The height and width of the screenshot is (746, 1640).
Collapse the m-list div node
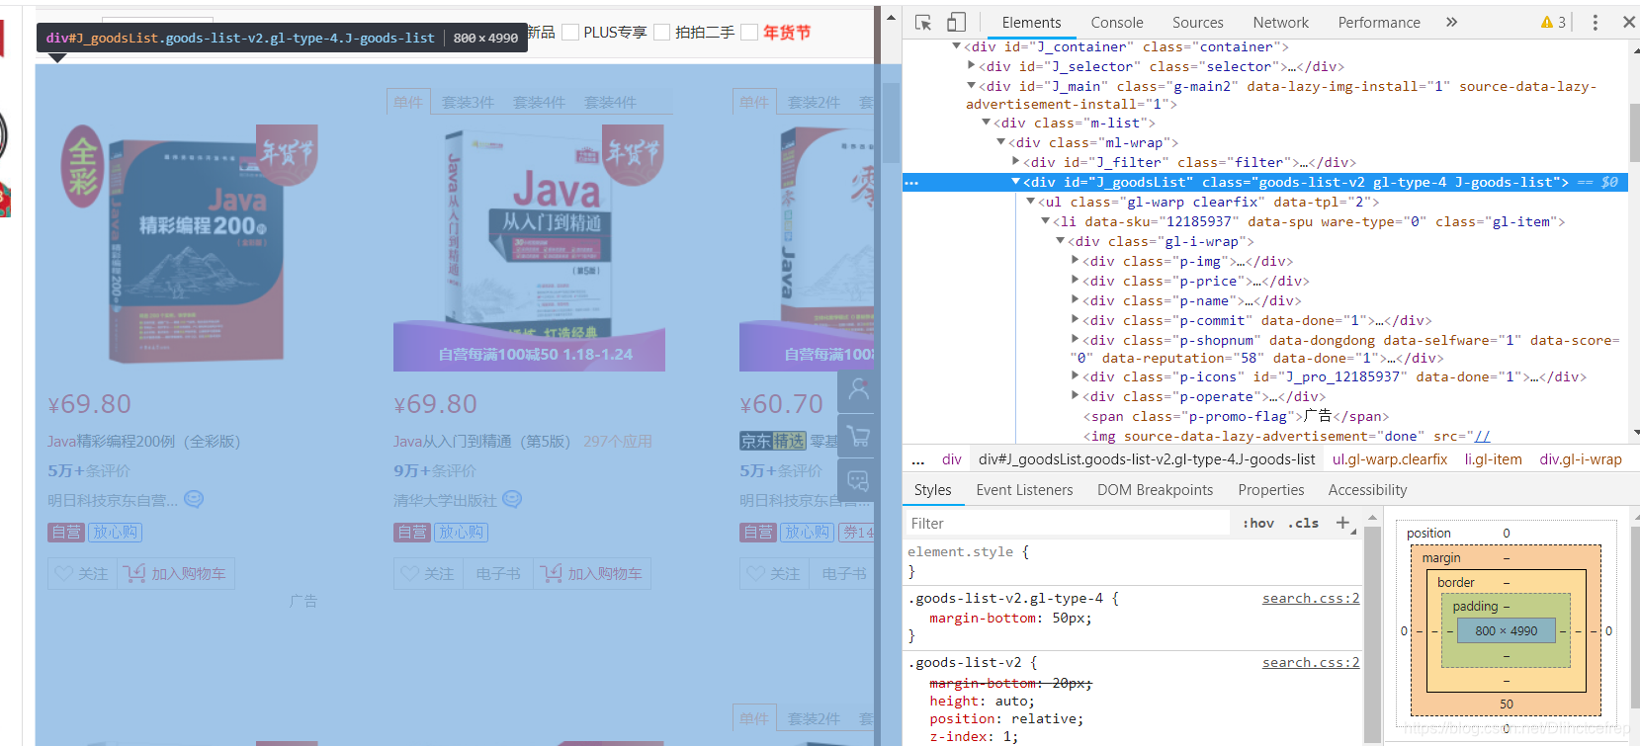(x=986, y=123)
